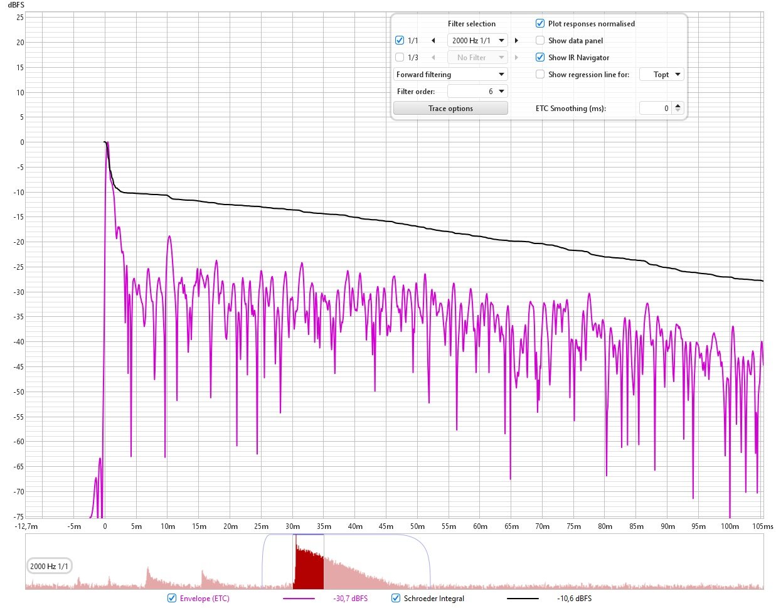Open the 2000 Hz 1/1 filter dropdown
The height and width of the screenshot is (608, 776).
click(x=478, y=41)
